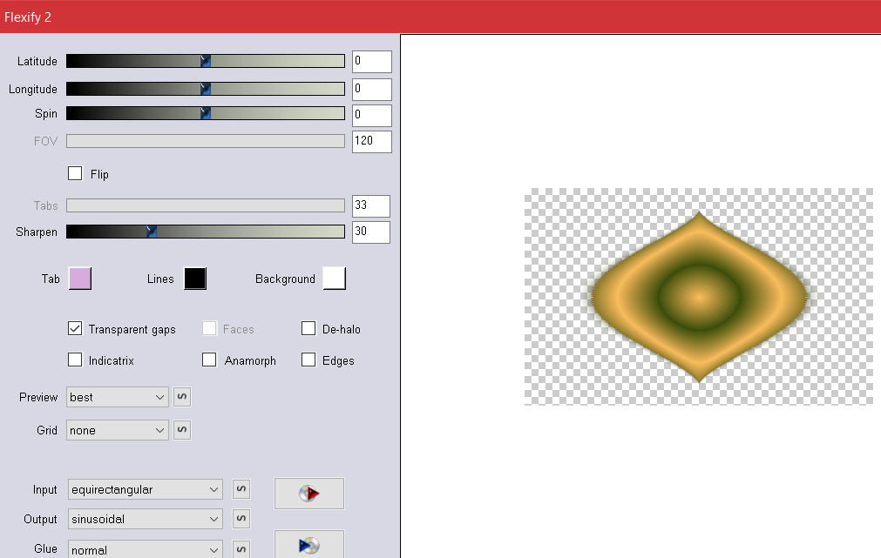Click the sinusoidal preview image
The width and height of the screenshot is (881, 558).
tap(698, 297)
